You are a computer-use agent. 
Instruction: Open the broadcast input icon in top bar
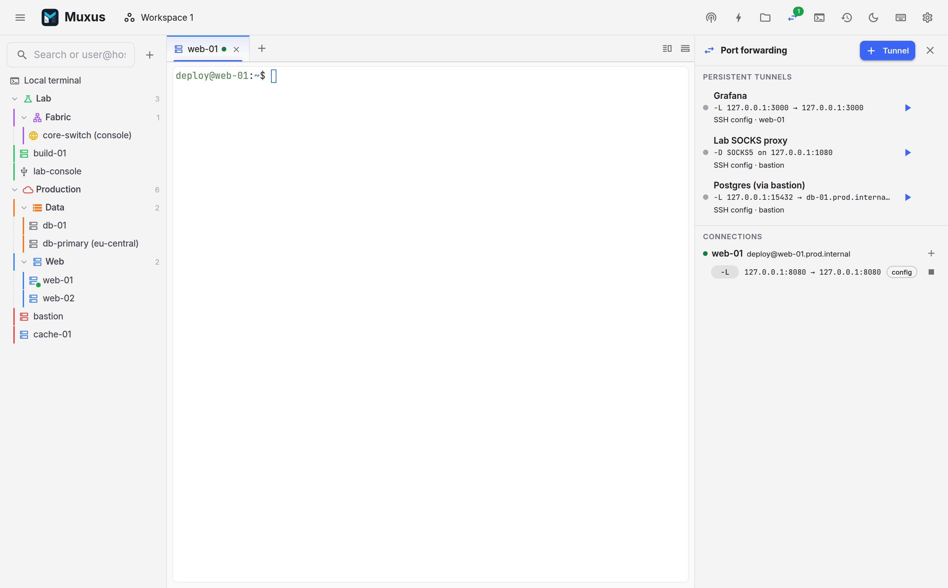coord(711,17)
